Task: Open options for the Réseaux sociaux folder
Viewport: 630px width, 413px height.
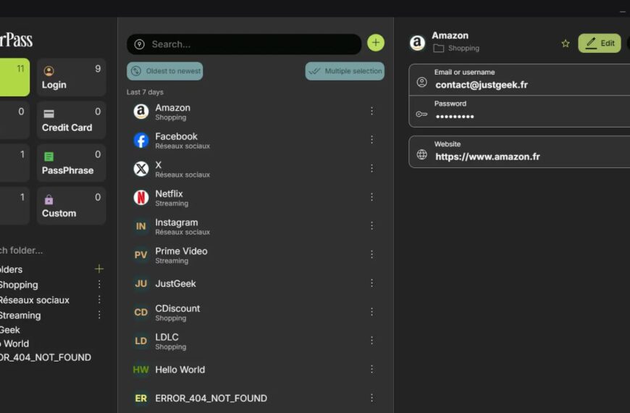Action: point(99,299)
